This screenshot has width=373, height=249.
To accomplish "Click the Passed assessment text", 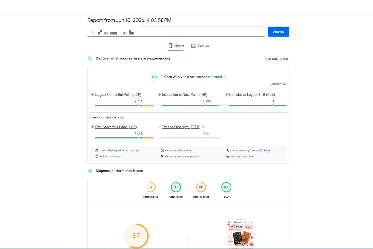I will 216,77.
